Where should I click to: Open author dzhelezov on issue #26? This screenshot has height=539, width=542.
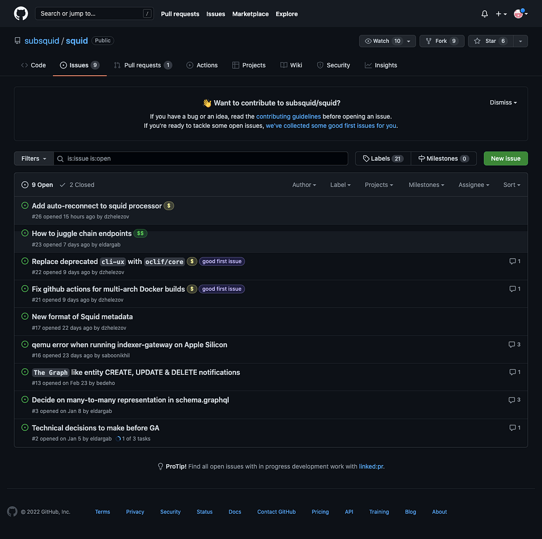pyautogui.click(x=116, y=217)
